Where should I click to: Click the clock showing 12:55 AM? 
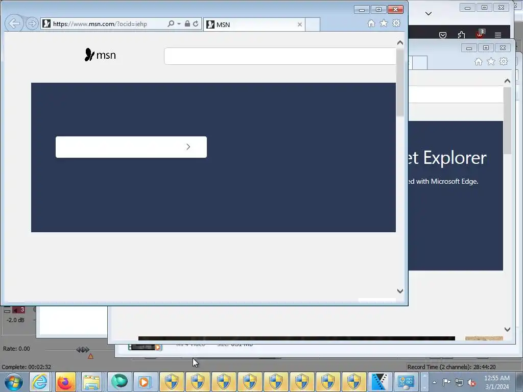tap(496, 378)
